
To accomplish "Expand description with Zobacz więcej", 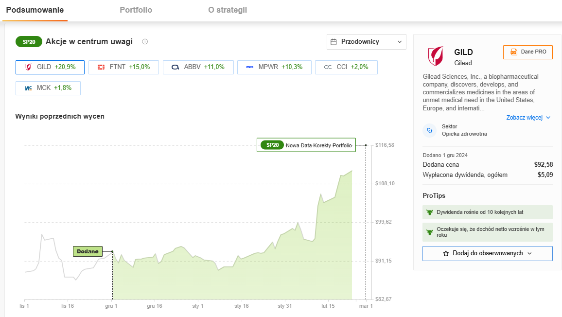I will click(528, 118).
